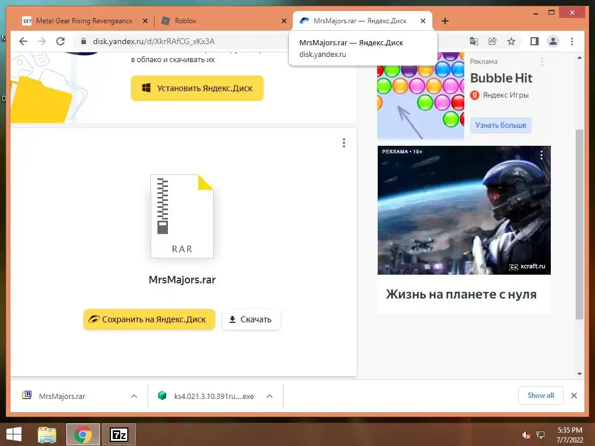
Task: Click the network tray icon
Action: point(540,435)
